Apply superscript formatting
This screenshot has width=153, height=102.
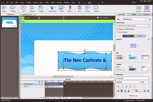tap(130, 86)
